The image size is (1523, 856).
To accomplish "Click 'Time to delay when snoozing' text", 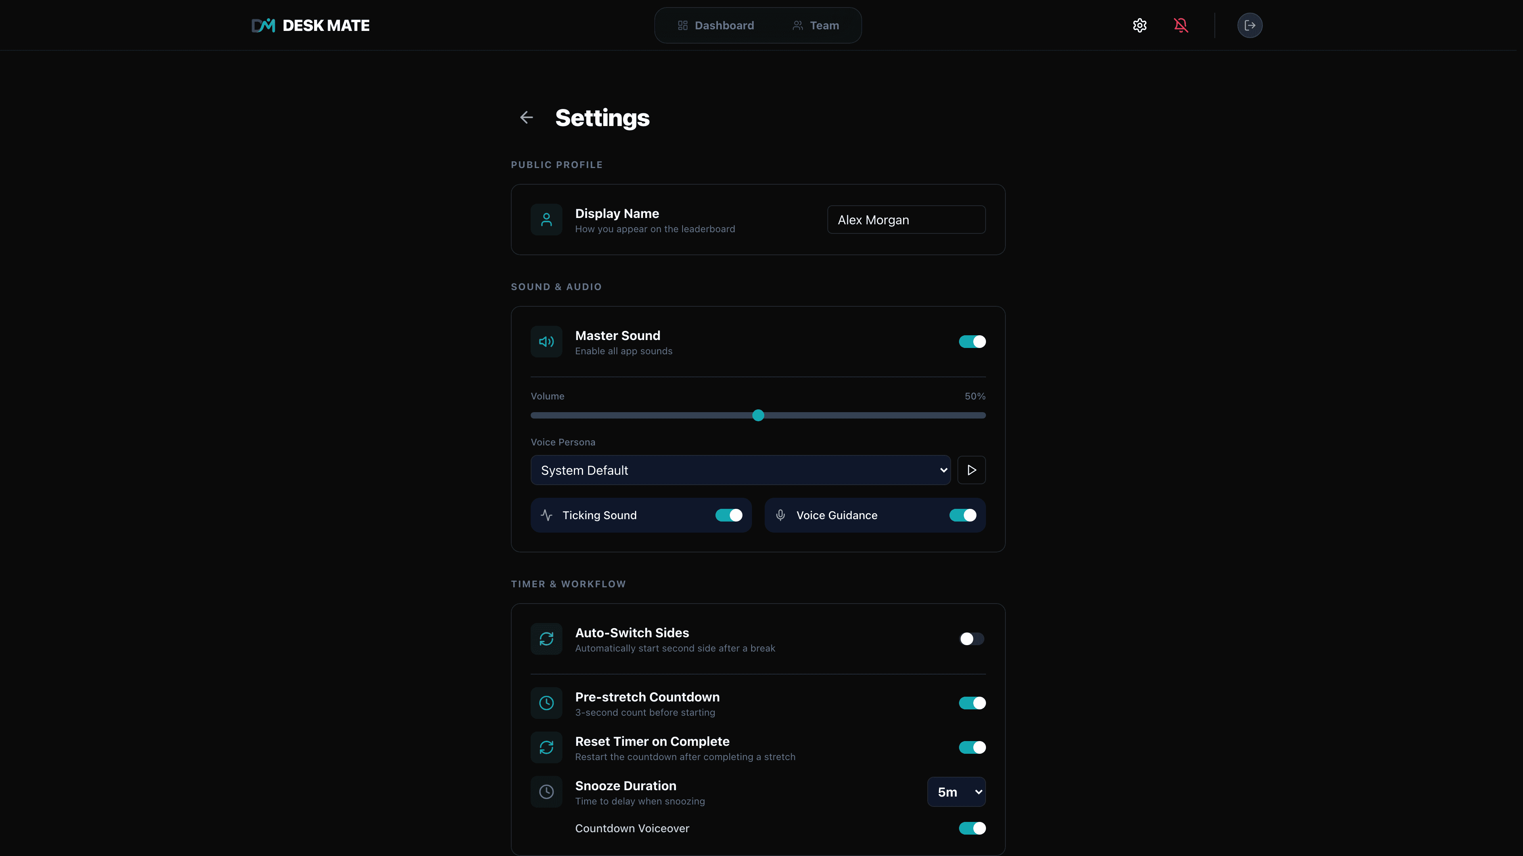I will (x=640, y=801).
